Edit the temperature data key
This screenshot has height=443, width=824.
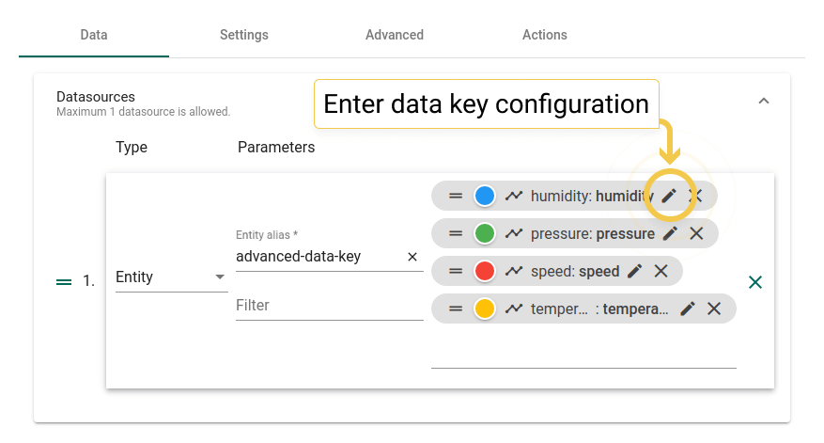coord(688,309)
